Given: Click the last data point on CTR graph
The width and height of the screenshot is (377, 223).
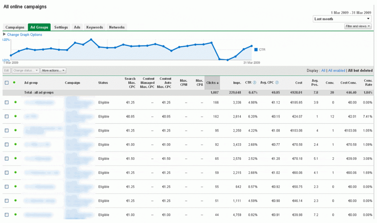Looking at the screenshot, I should (x=252, y=46).
